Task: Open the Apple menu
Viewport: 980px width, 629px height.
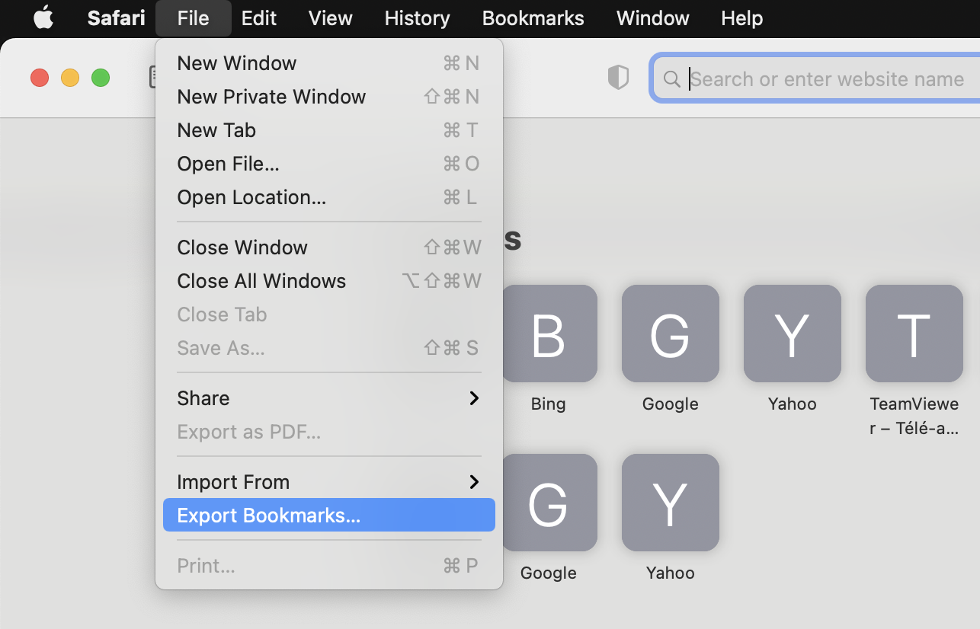Action: pos(43,18)
